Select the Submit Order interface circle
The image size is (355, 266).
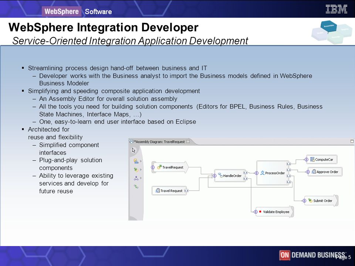[x=304, y=201]
